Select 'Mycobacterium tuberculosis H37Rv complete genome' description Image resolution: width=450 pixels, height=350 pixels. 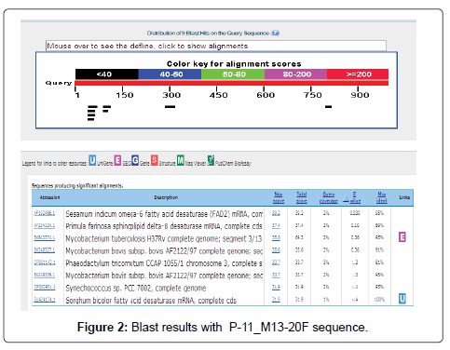tap(164, 238)
